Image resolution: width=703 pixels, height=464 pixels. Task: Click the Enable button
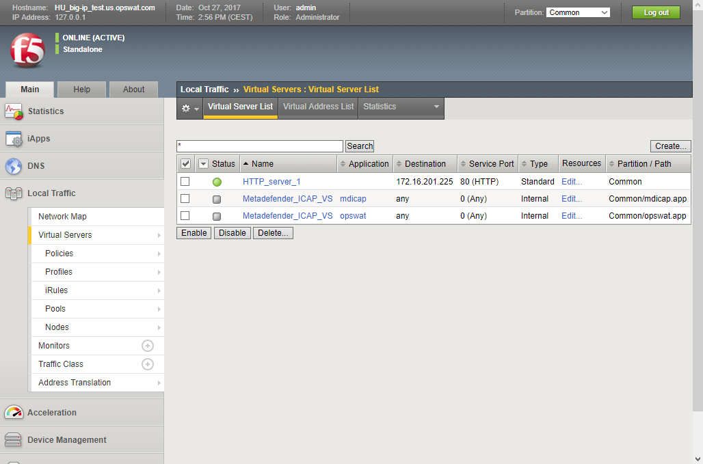pyautogui.click(x=194, y=233)
